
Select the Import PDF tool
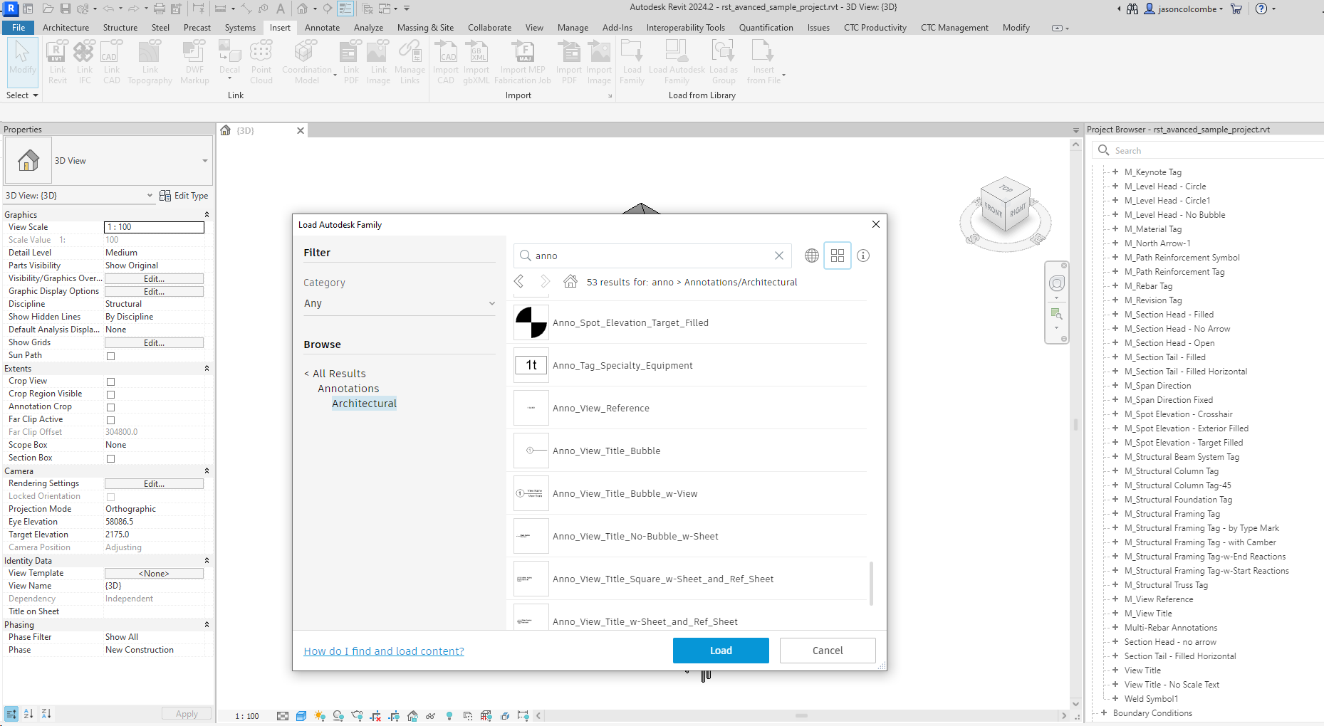point(568,62)
